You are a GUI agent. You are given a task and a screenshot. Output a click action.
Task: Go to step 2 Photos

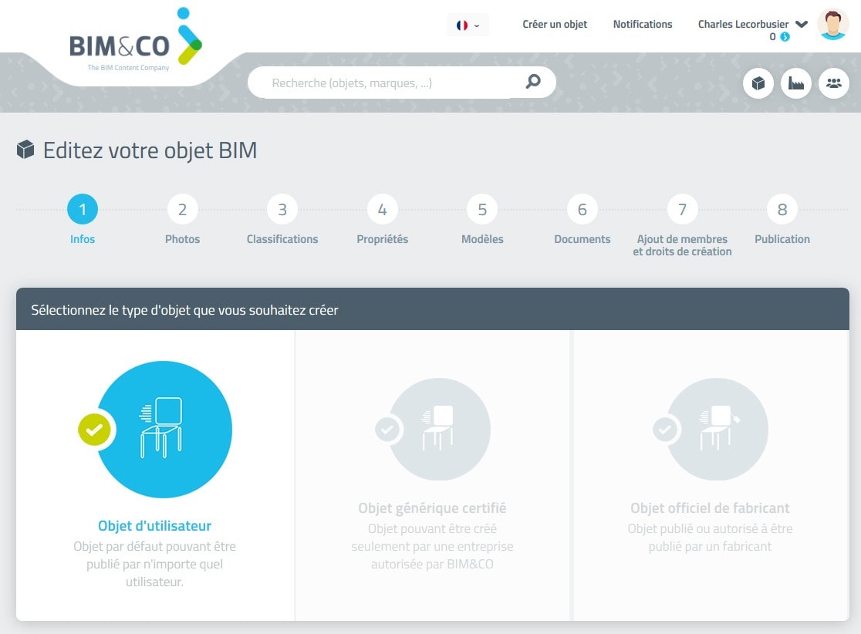[182, 210]
